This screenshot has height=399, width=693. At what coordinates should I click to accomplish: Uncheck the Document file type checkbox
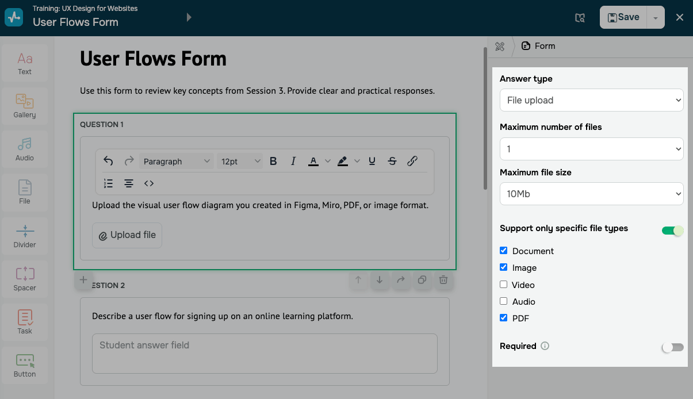504,251
